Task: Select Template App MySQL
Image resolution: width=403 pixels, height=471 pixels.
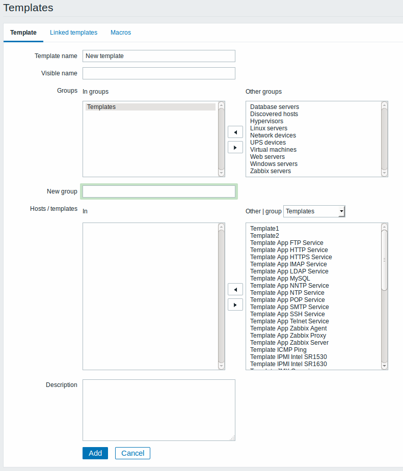Action: 280,279
